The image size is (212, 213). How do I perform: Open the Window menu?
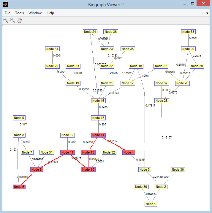tap(35, 13)
